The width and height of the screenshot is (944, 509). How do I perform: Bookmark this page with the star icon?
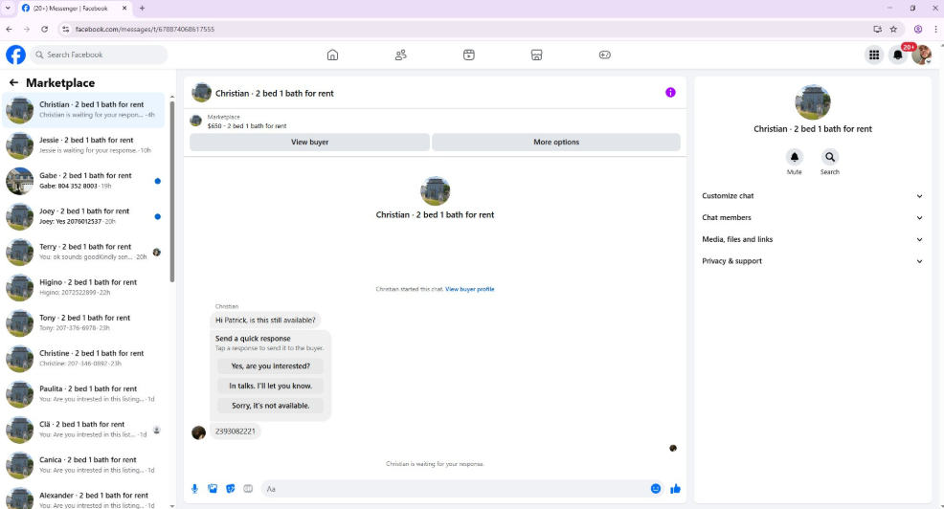(x=893, y=29)
